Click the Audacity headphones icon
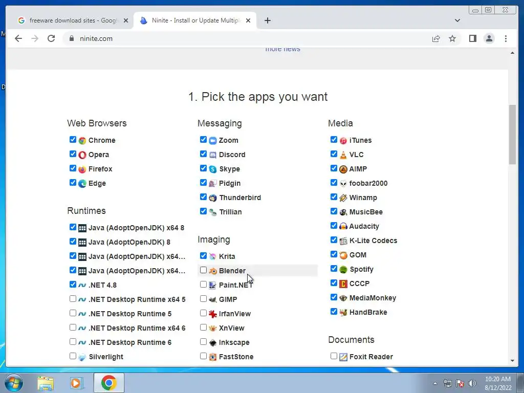The width and height of the screenshot is (524, 393). tap(343, 226)
